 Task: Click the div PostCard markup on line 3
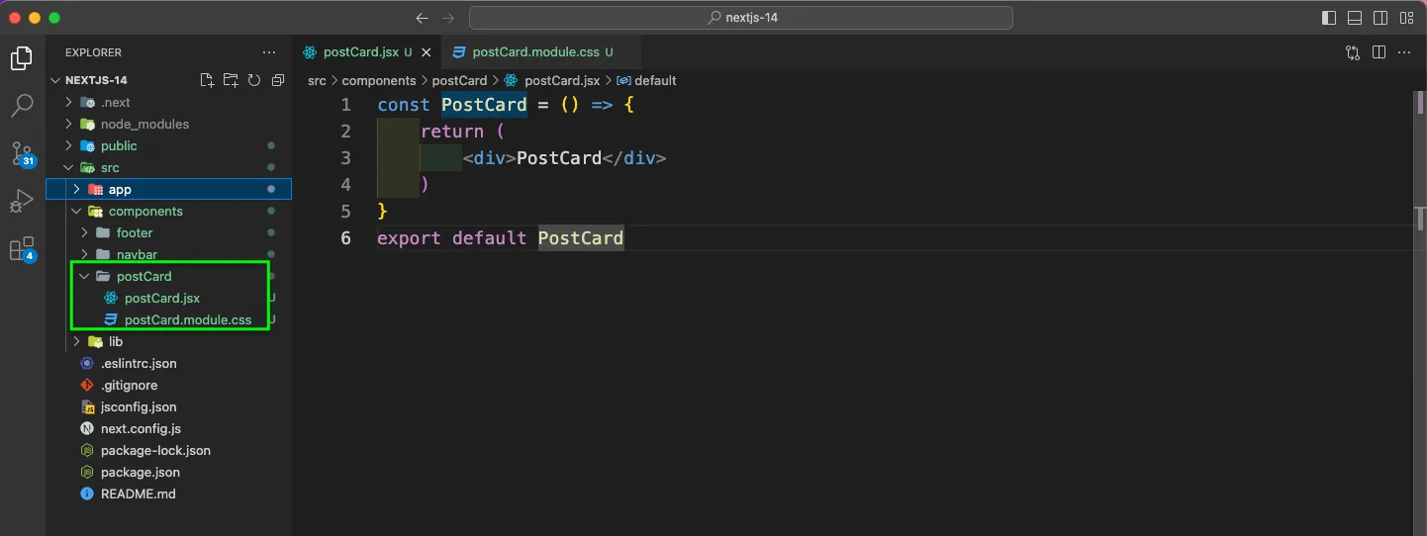tap(564, 158)
